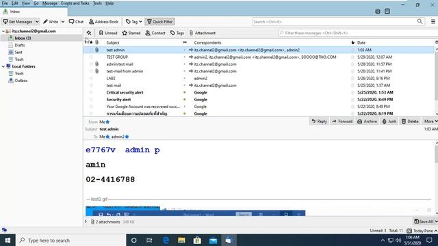Open the Drafts folder
Screen dimensions: 438x246
[x=20, y=45]
